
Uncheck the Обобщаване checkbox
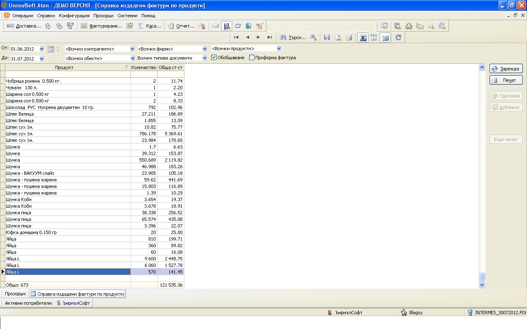coord(214,58)
